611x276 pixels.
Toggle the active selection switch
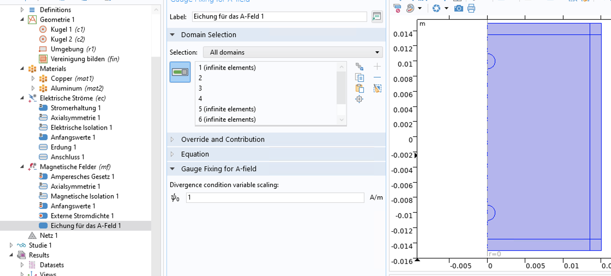coord(180,72)
